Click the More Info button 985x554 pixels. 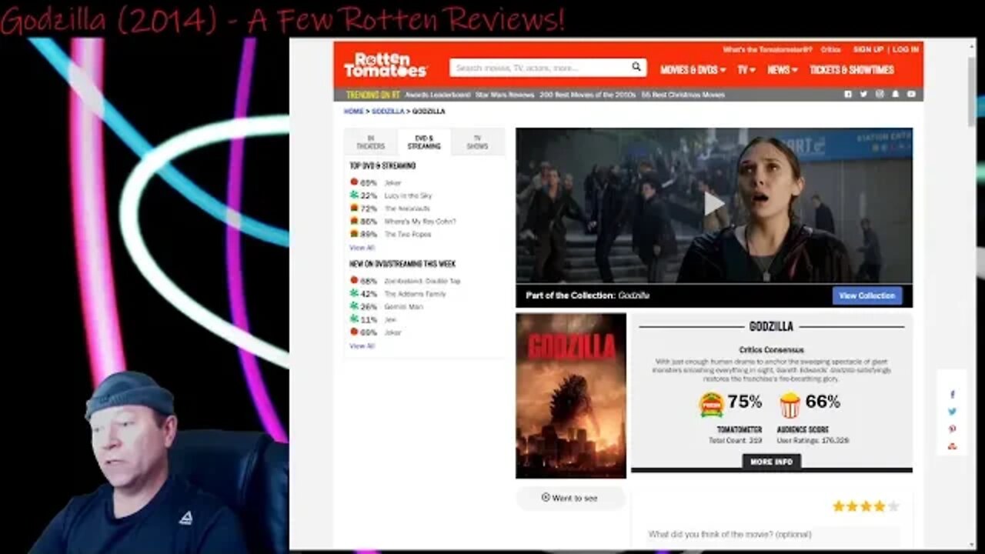[771, 462]
